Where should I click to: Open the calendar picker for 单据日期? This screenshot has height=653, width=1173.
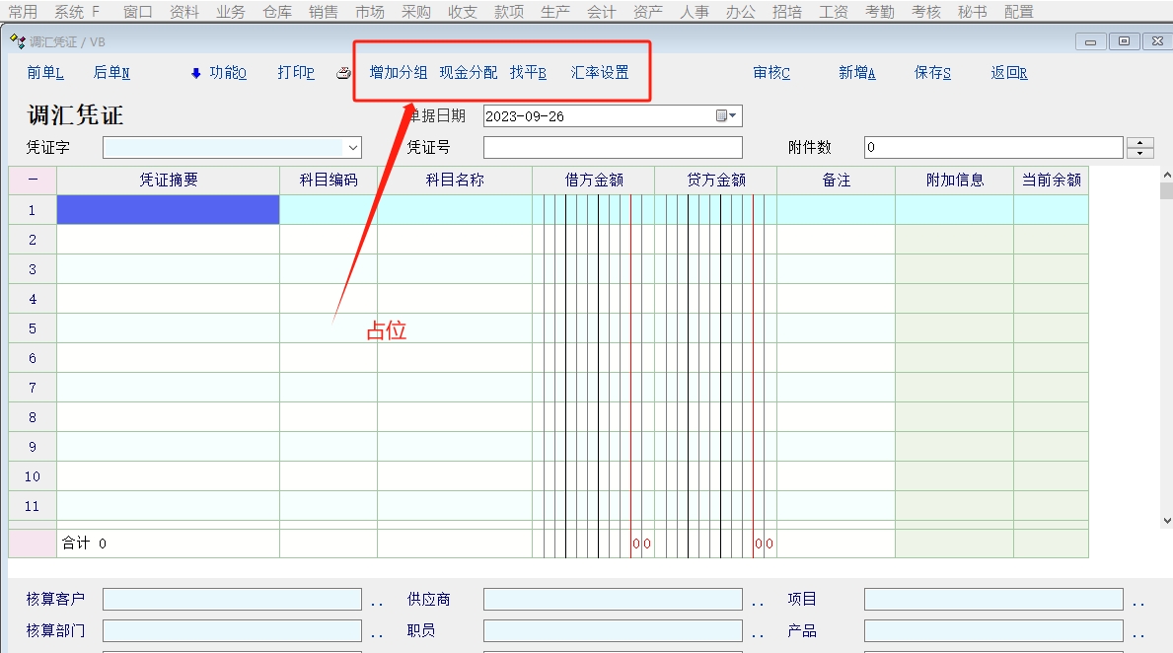point(726,116)
